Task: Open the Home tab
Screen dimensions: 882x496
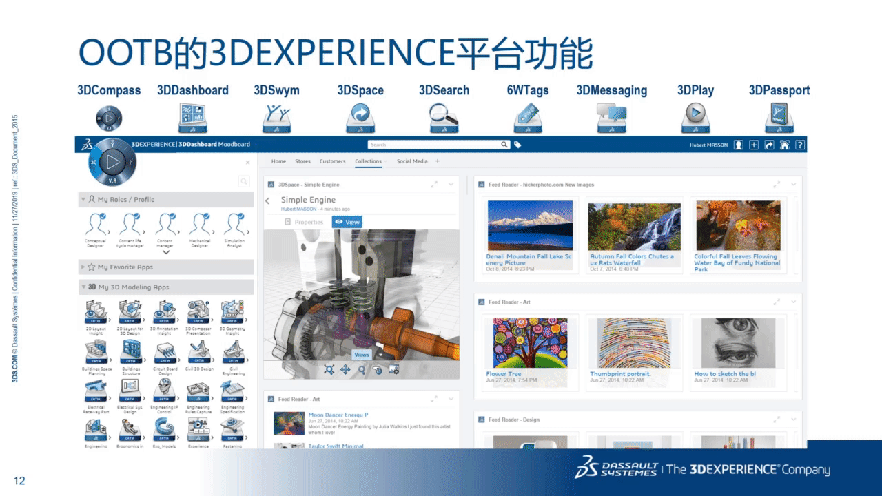Action: [278, 161]
